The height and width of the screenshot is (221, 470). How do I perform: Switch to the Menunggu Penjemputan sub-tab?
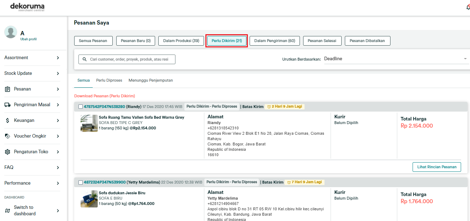point(151,81)
